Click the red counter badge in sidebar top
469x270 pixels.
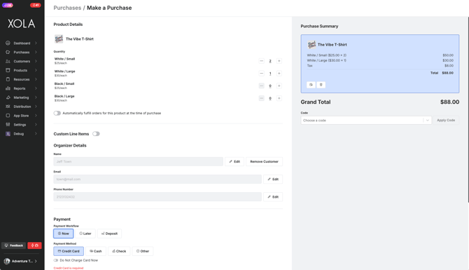(36, 5)
